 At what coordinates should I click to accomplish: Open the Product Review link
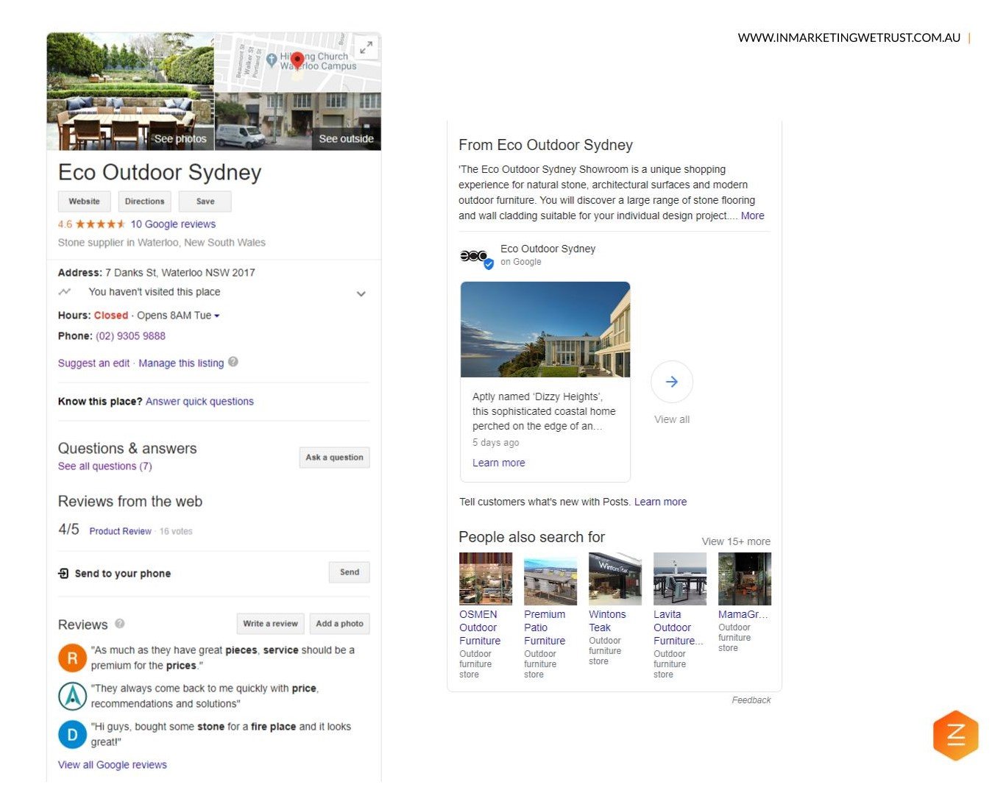point(120,531)
